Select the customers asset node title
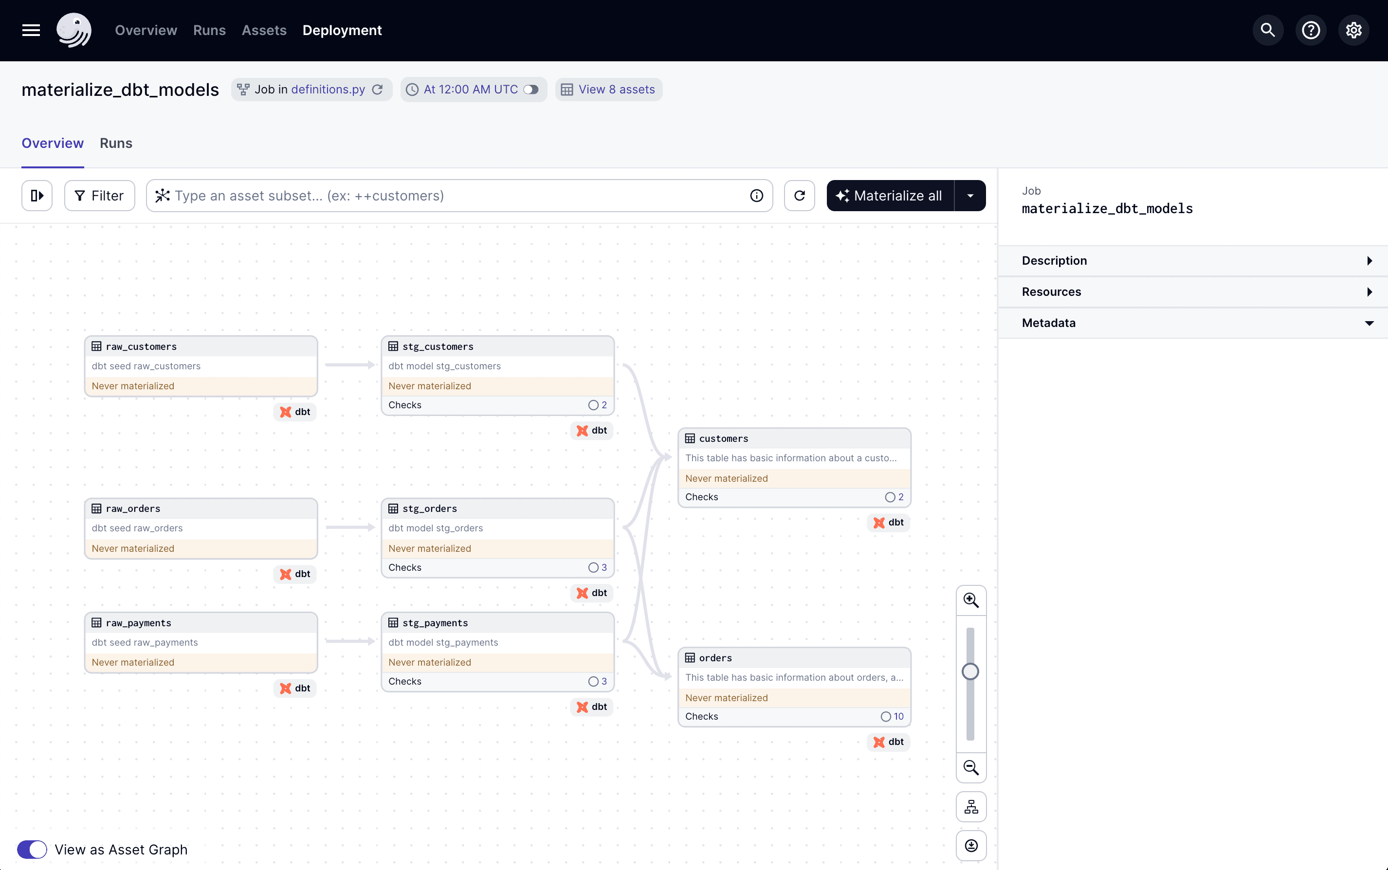This screenshot has height=870, width=1388. coord(724,438)
